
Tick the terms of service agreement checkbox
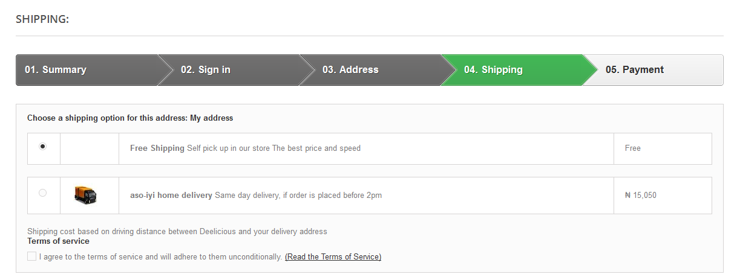(32, 256)
